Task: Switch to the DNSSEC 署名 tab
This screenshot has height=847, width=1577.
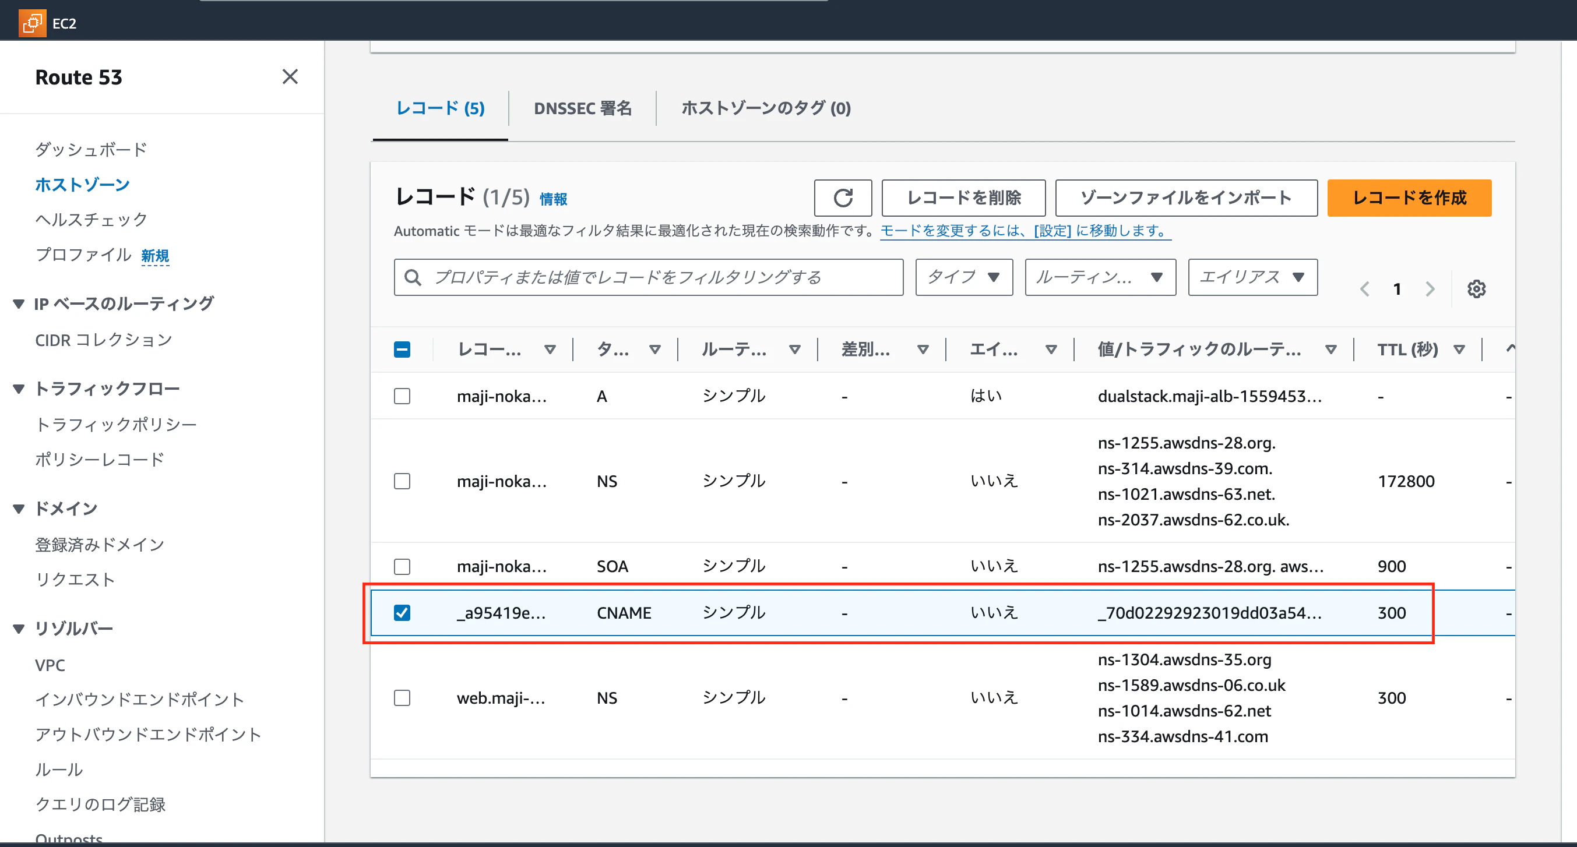Action: 582,108
